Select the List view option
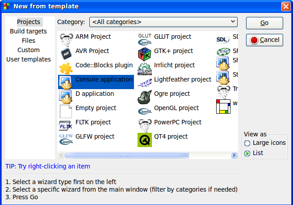Image resolution: width=293 pixels, height=205 pixels. pos(247,153)
